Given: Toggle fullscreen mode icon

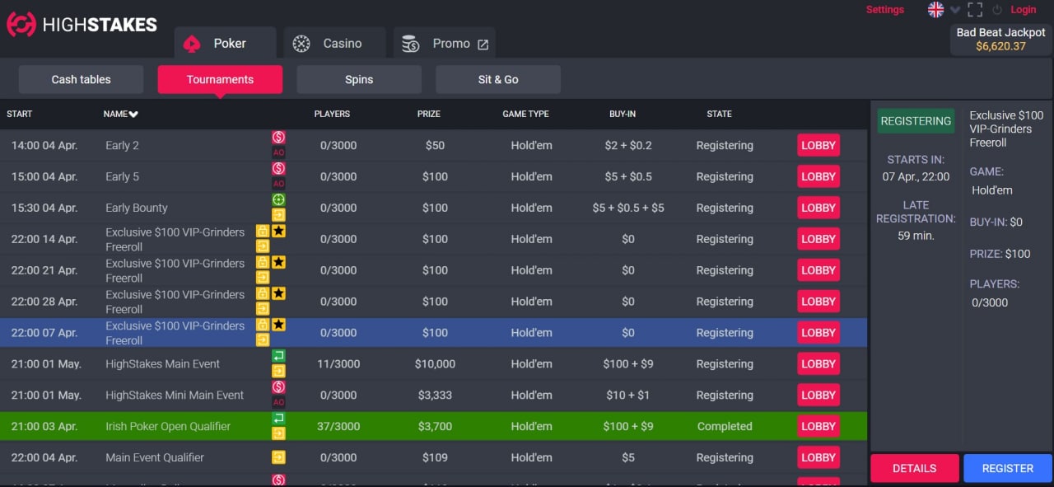Looking at the screenshot, I should click(975, 10).
